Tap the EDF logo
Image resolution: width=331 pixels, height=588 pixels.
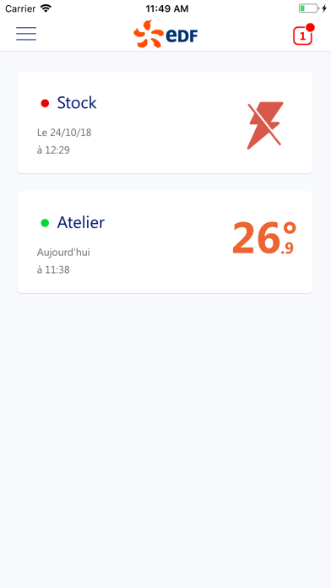165,35
